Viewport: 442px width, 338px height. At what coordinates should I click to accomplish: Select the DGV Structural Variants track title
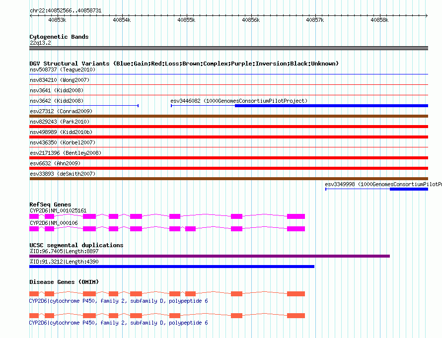pyautogui.click(x=184, y=64)
